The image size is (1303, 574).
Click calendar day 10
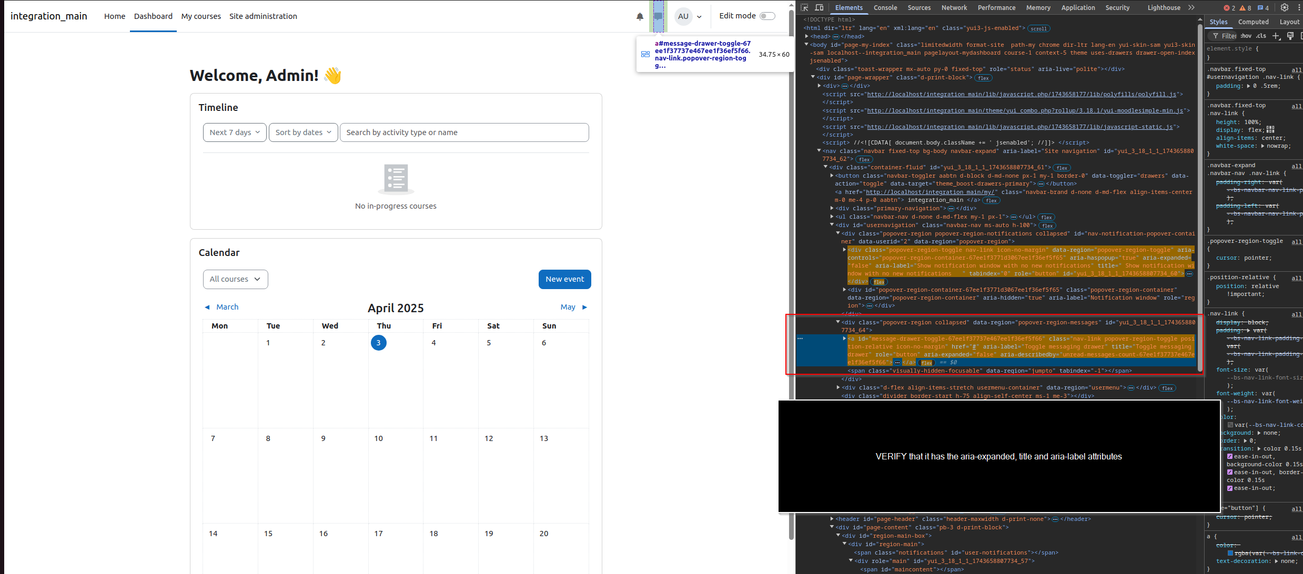(378, 438)
